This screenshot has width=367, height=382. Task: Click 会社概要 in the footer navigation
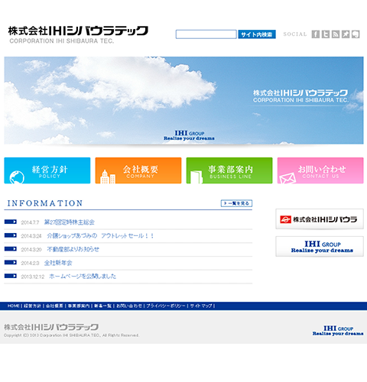54,306
